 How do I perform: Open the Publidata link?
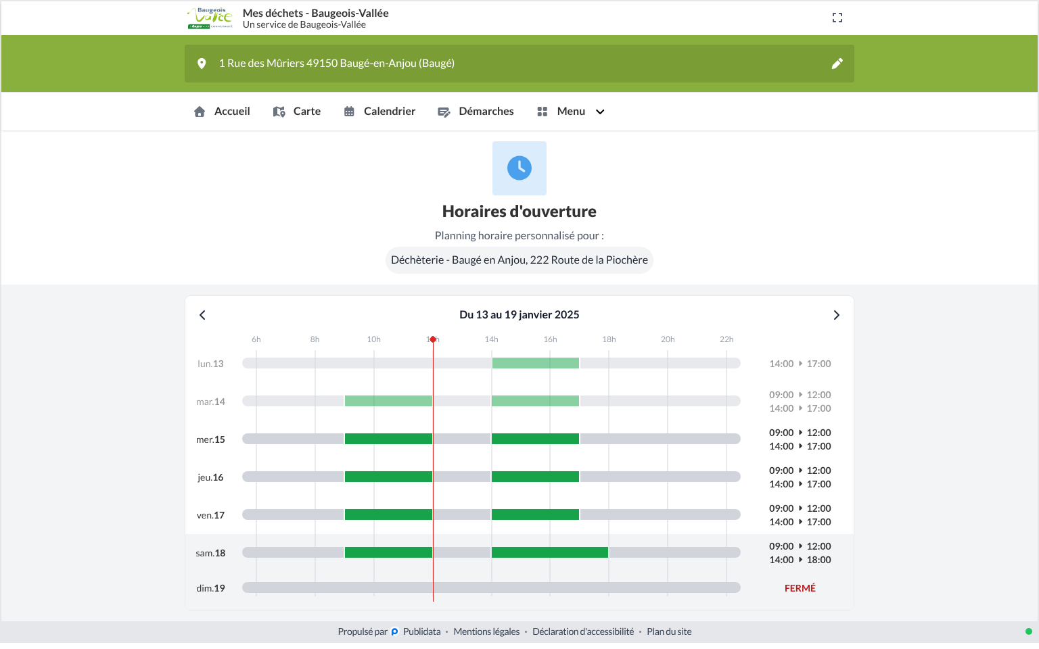[x=421, y=632]
